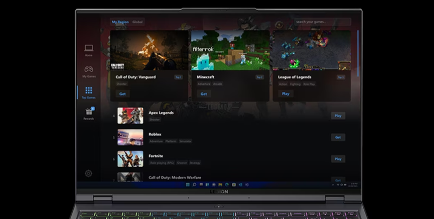Click Top 1 badge on Vanguard card

click(x=179, y=77)
